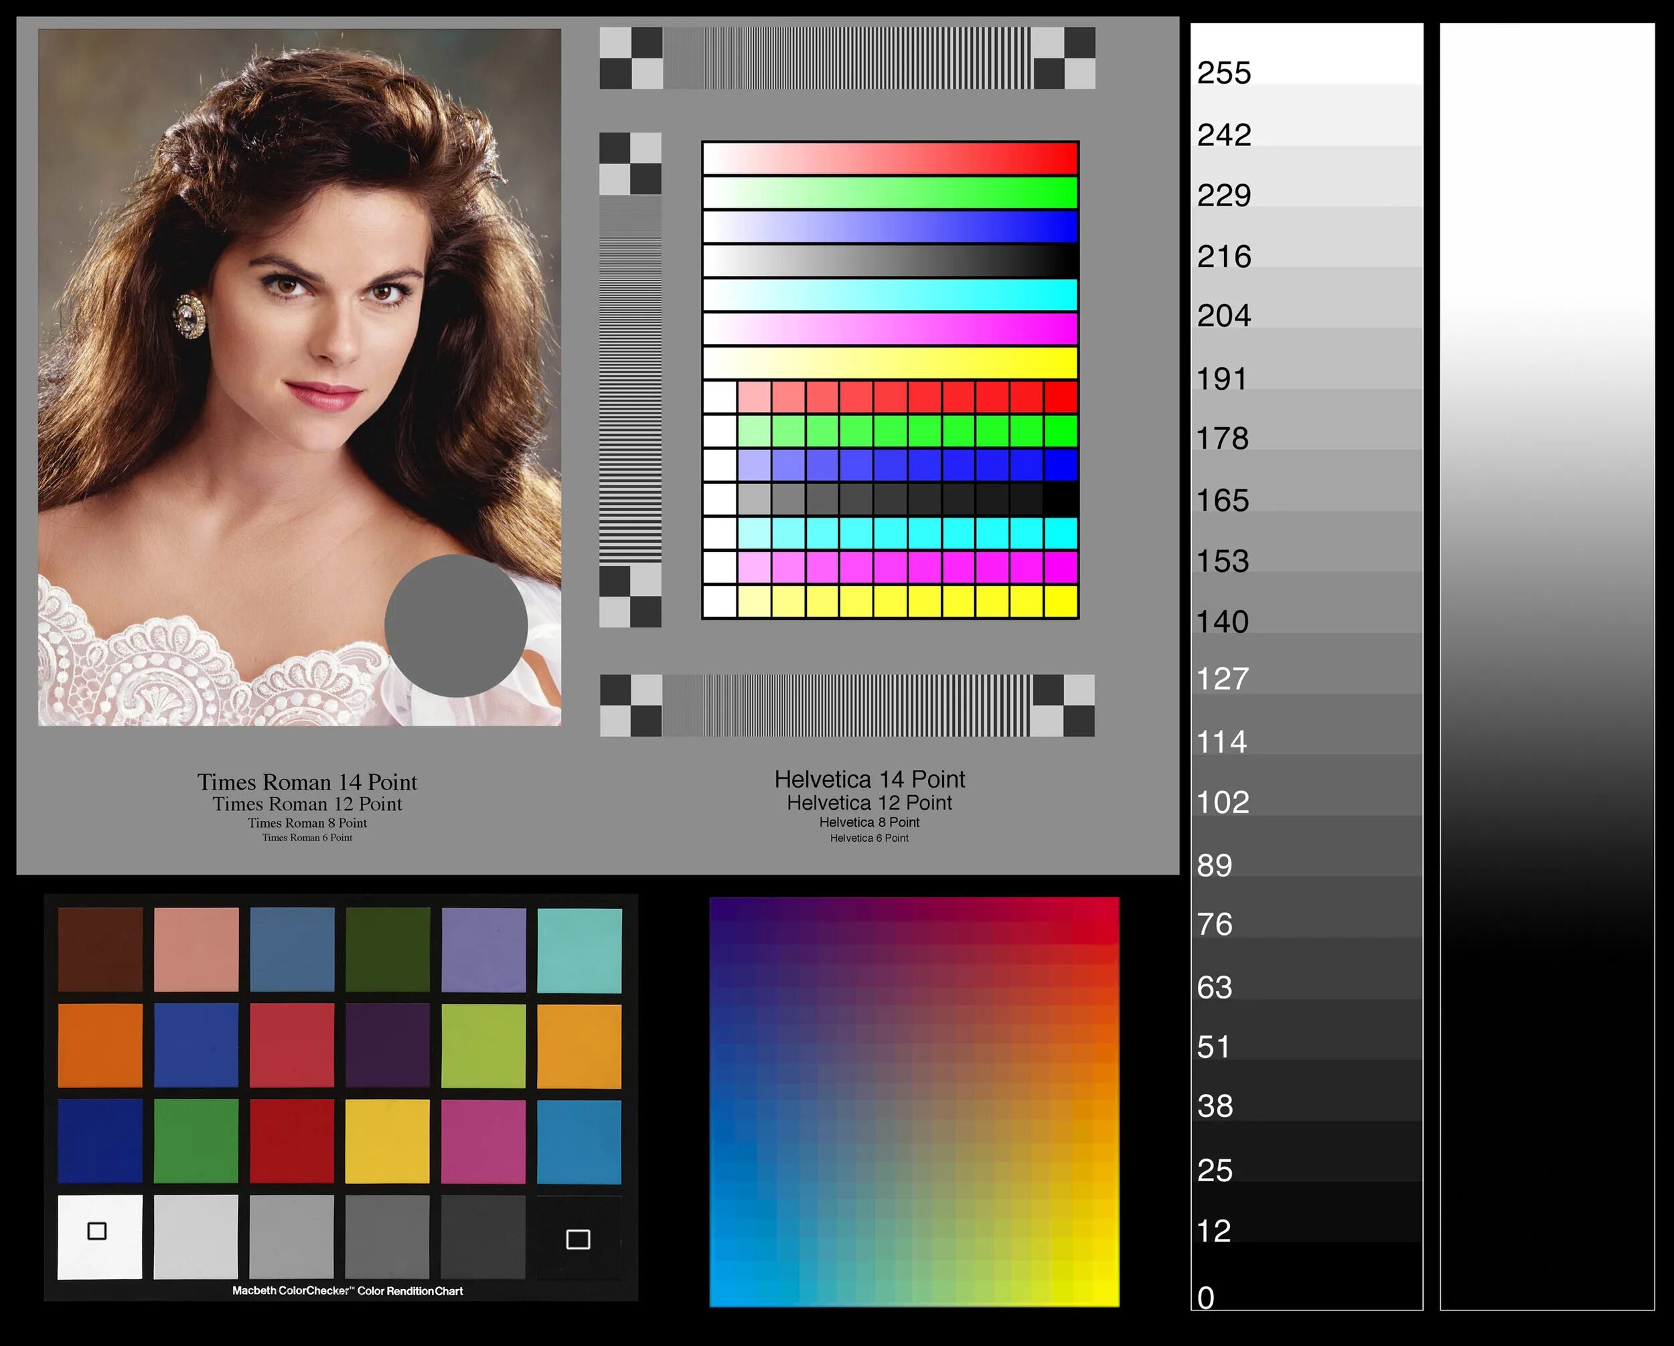Click the grayscale step labeled 51

[x=1307, y=1030]
